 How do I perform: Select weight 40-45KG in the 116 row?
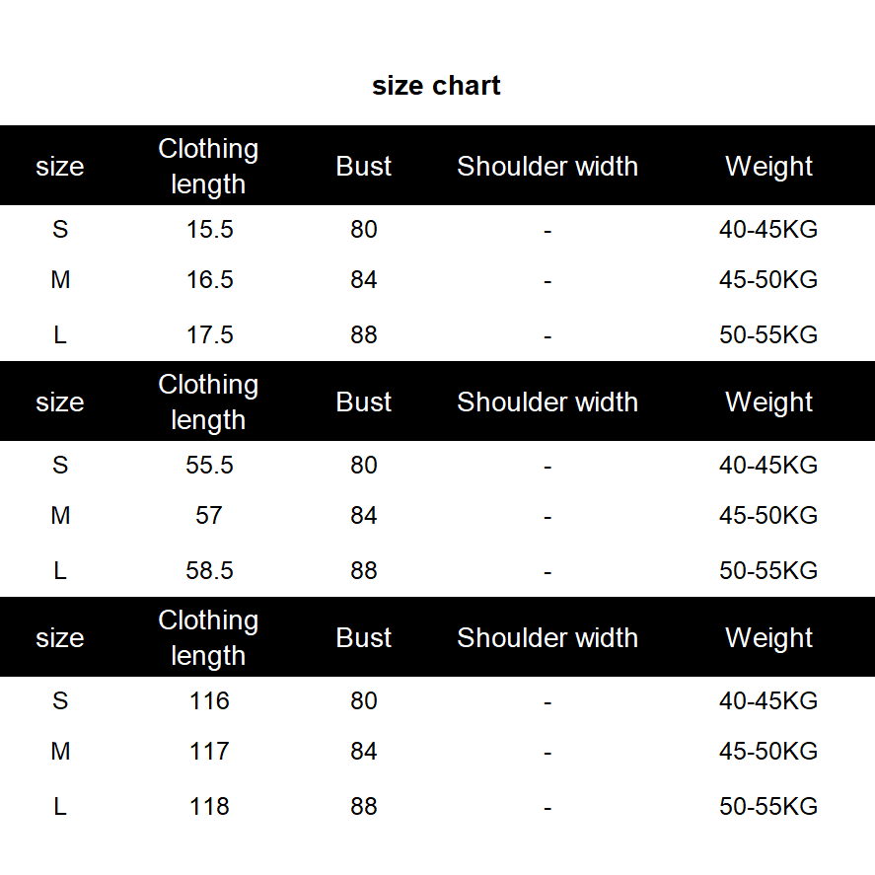coord(768,701)
